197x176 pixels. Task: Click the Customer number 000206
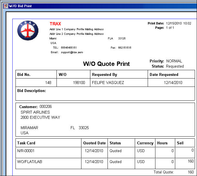46,107
